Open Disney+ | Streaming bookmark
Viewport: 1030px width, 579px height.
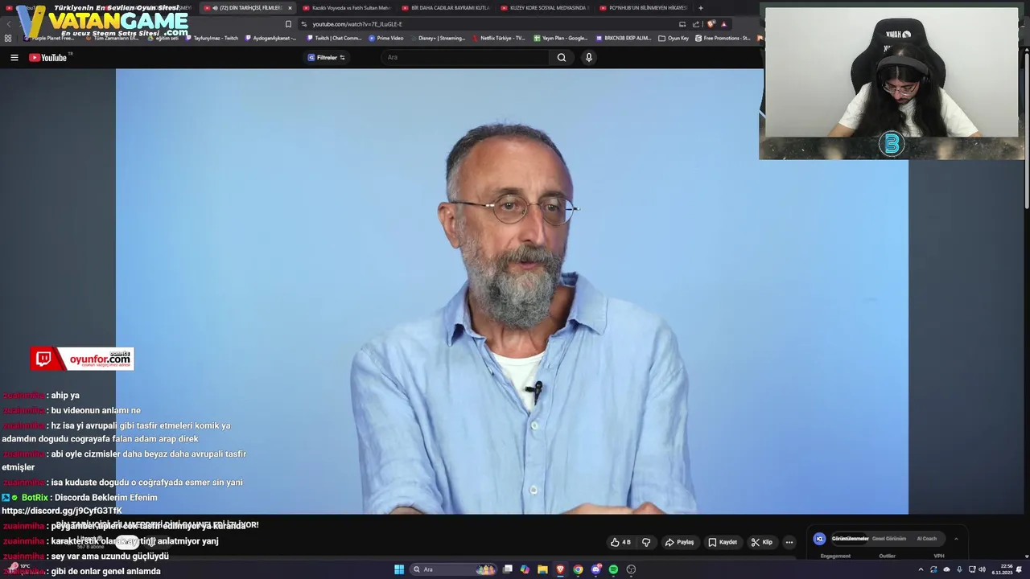click(x=437, y=38)
